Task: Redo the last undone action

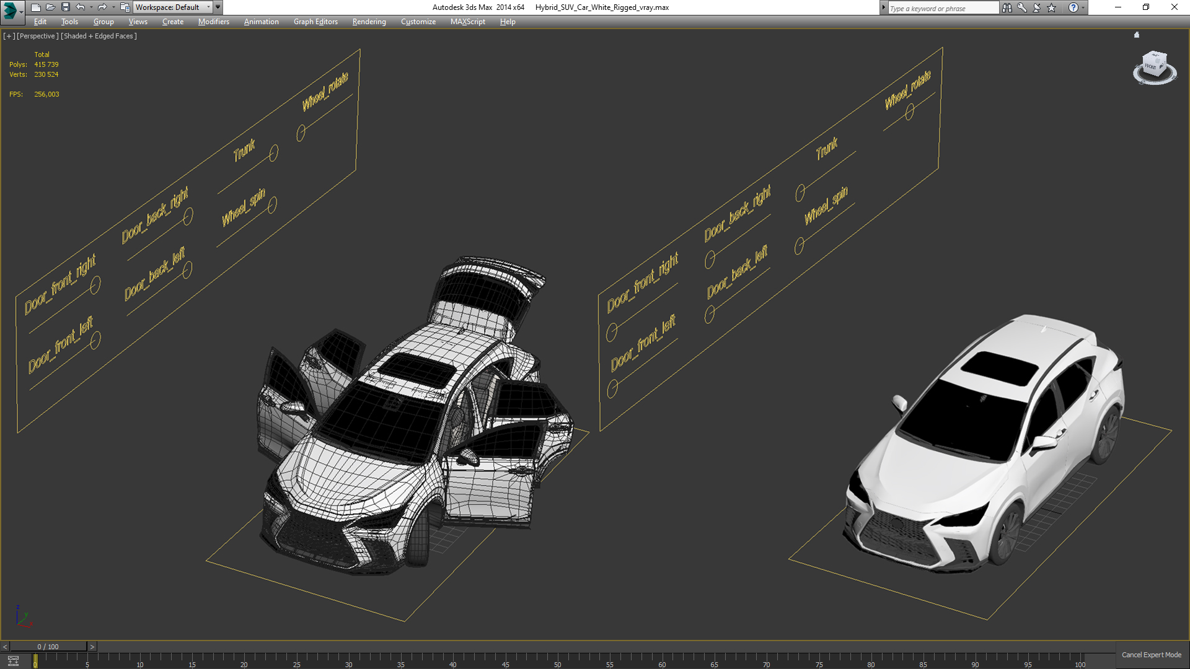Action: pos(102,7)
